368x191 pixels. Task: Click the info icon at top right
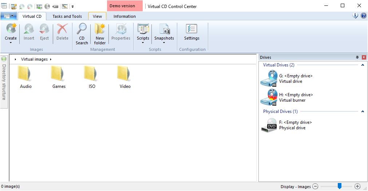coord(355,16)
